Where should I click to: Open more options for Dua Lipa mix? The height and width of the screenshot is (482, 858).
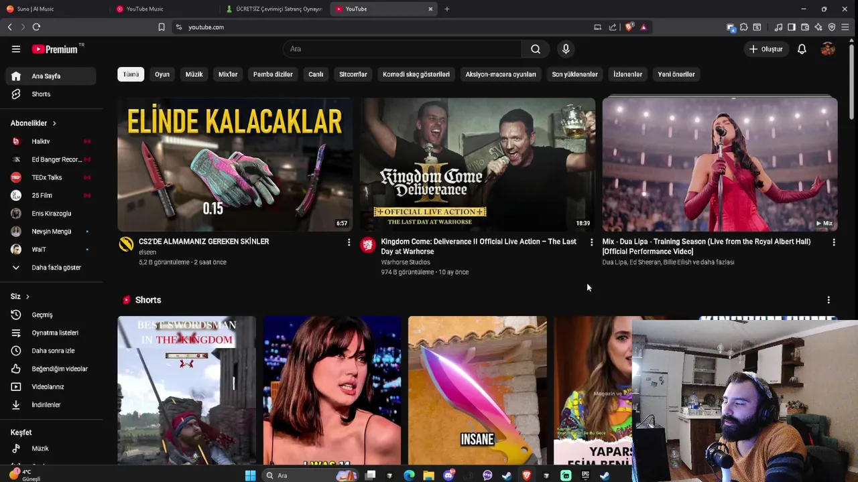tap(834, 242)
